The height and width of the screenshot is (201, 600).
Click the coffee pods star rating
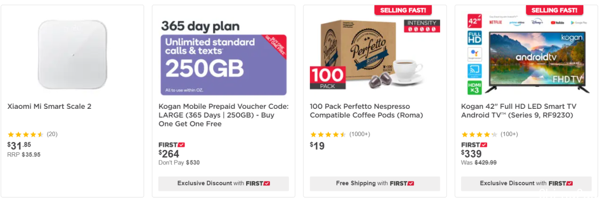[328, 134]
